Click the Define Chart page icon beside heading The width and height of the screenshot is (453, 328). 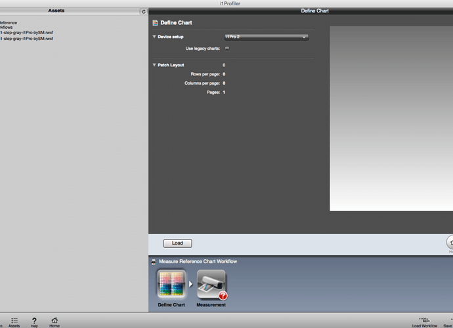(x=155, y=23)
